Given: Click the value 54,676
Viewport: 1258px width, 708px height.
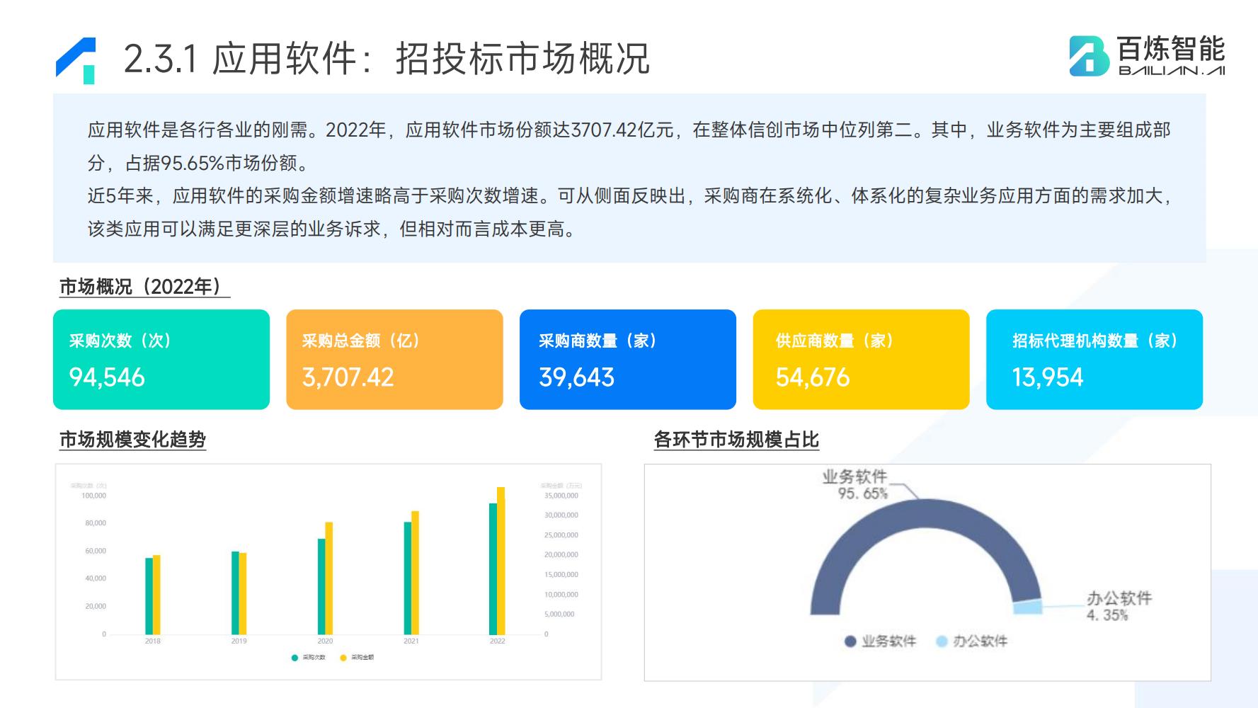Looking at the screenshot, I should (x=812, y=377).
